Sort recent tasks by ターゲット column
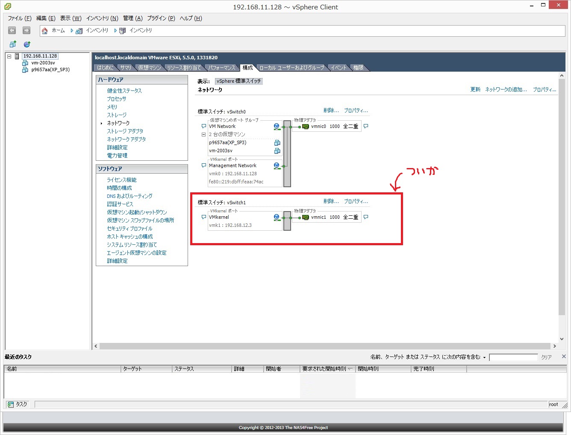571x435 pixels. 147,369
